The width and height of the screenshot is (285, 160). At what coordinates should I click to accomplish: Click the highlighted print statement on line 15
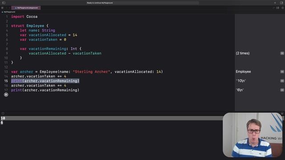pos(45,81)
